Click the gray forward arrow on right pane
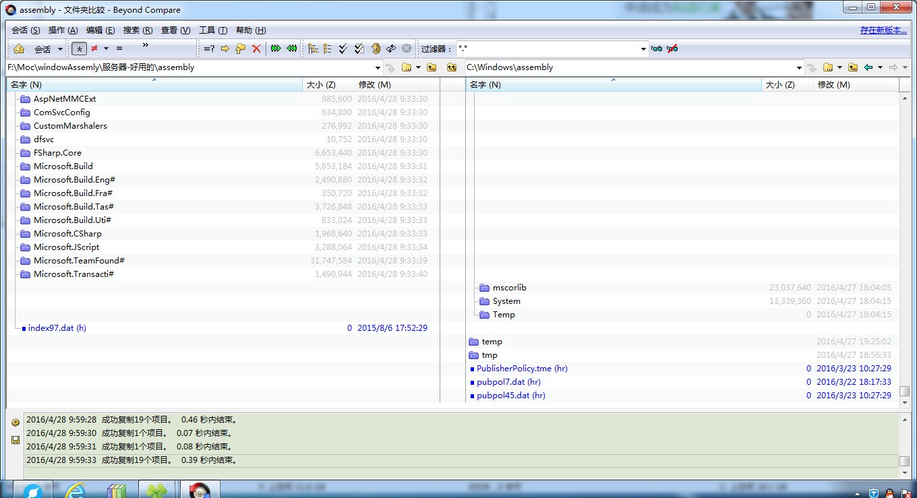917x498 pixels. (893, 67)
